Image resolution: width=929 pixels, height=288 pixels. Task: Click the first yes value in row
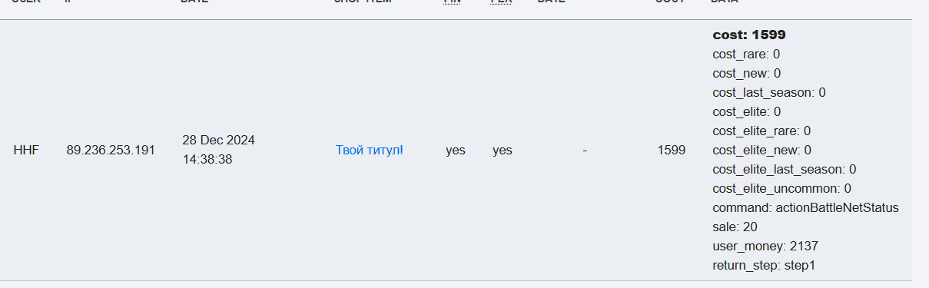pos(456,151)
